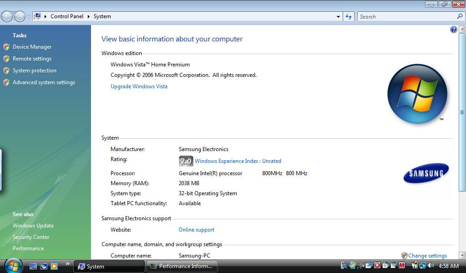This screenshot has width=466, height=273.
Task: Click the network connection tray icon
Action: [422, 265]
